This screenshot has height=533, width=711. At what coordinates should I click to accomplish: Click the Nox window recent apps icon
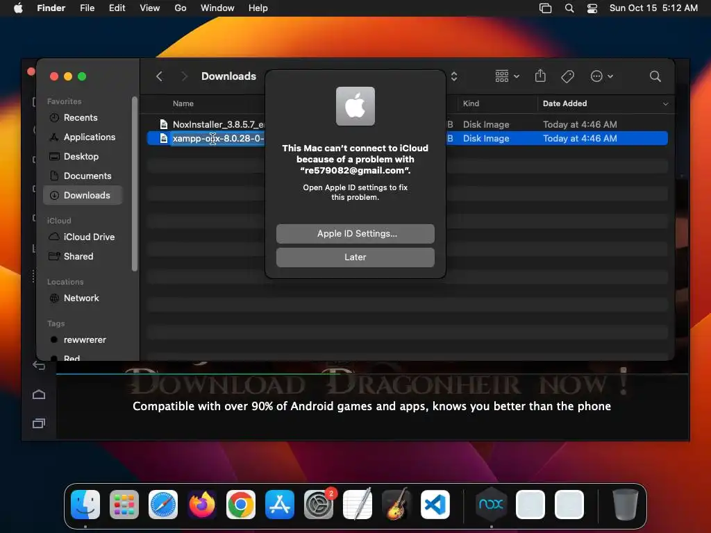39,423
